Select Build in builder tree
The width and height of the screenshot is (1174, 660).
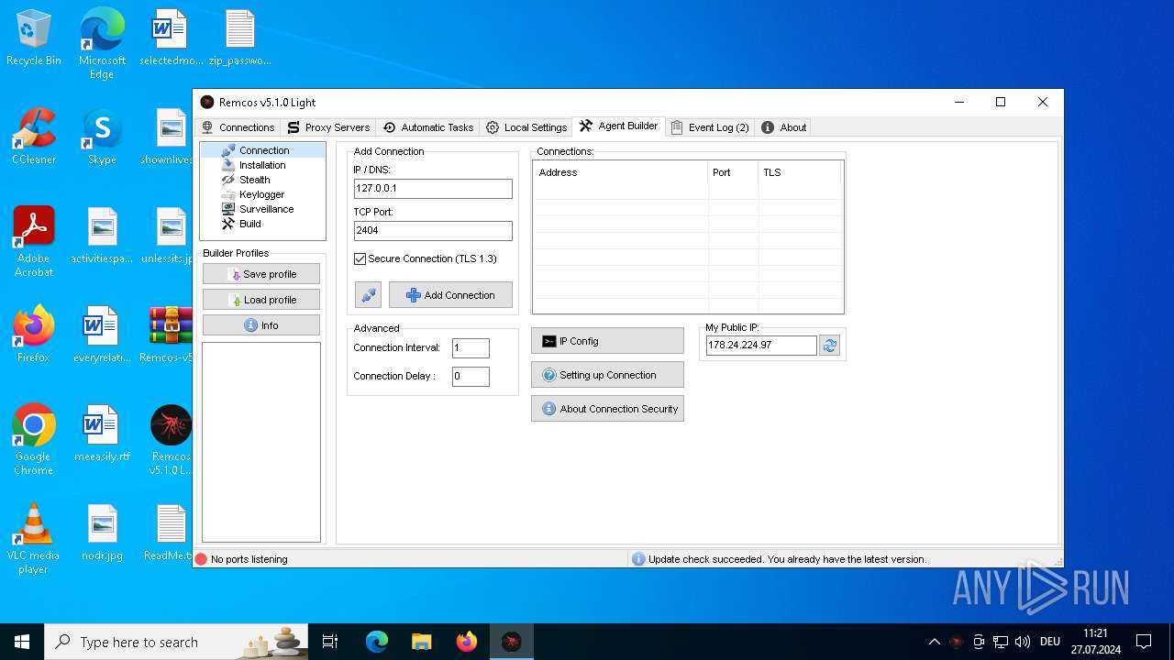click(249, 224)
